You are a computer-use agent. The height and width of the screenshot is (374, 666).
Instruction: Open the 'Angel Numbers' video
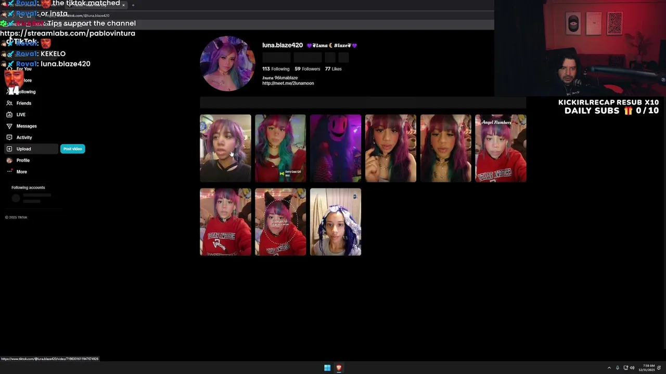coord(501,149)
